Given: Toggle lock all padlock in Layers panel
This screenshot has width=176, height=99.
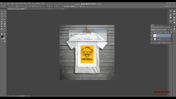Looking at the screenshot, I should (x=160, y=32).
